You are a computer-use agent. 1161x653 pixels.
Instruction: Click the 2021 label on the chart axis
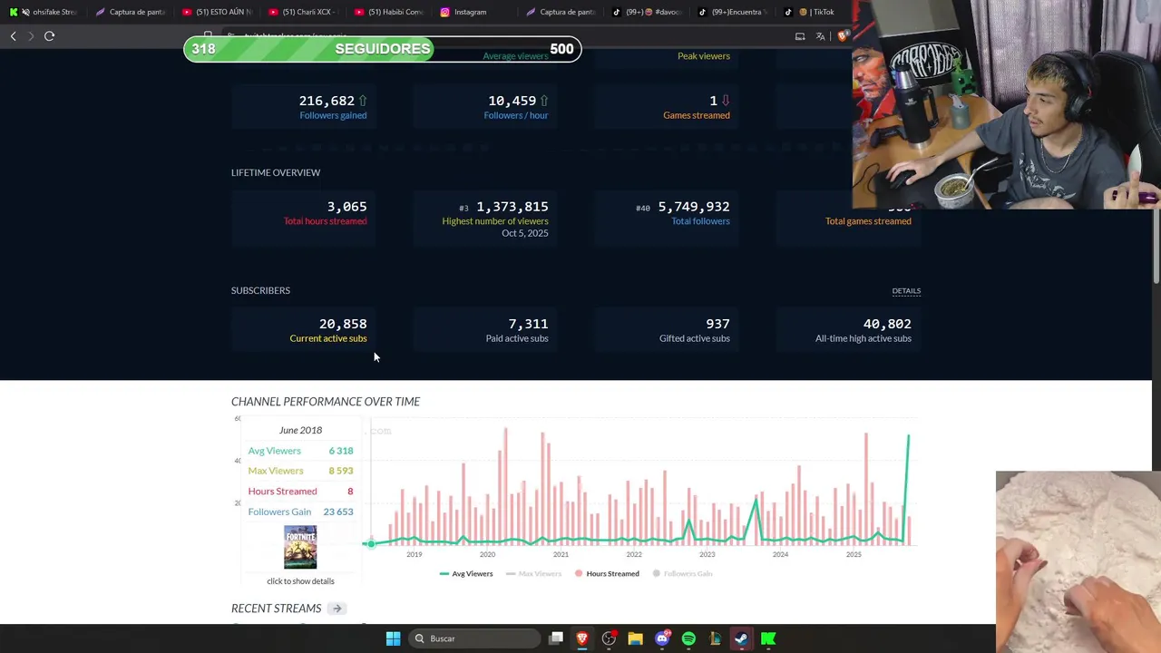(x=561, y=554)
